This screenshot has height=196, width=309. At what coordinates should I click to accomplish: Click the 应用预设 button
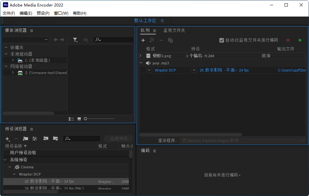coord(118,138)
